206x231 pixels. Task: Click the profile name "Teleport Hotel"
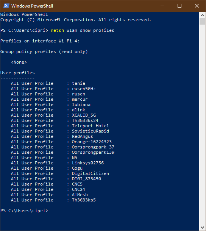[91, 126]
